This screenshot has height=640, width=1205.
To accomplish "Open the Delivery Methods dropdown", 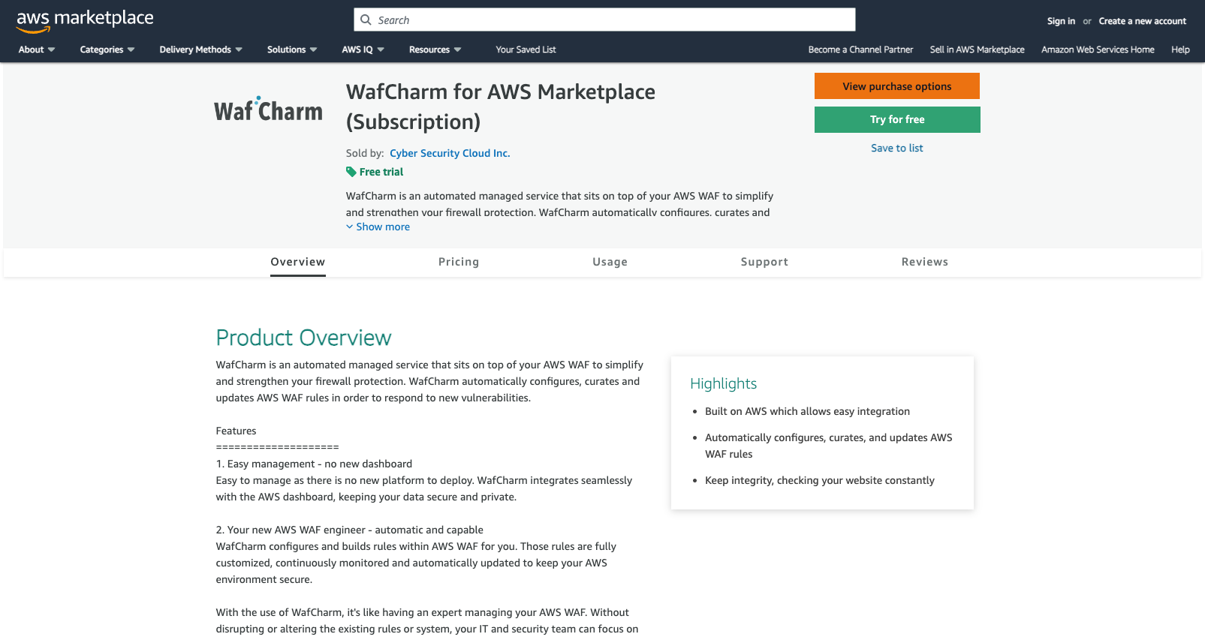I will click(201, 50).
